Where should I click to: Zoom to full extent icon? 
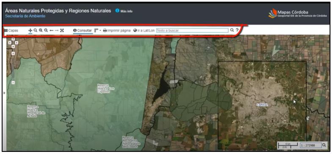click(x=62, y=30)
